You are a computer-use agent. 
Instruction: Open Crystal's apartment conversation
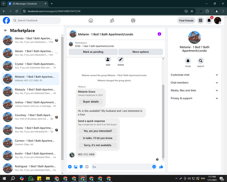[x=30, y=66]
